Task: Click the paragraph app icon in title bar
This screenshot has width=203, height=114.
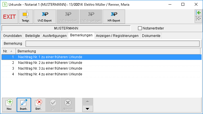Action: tap(5, 4)
